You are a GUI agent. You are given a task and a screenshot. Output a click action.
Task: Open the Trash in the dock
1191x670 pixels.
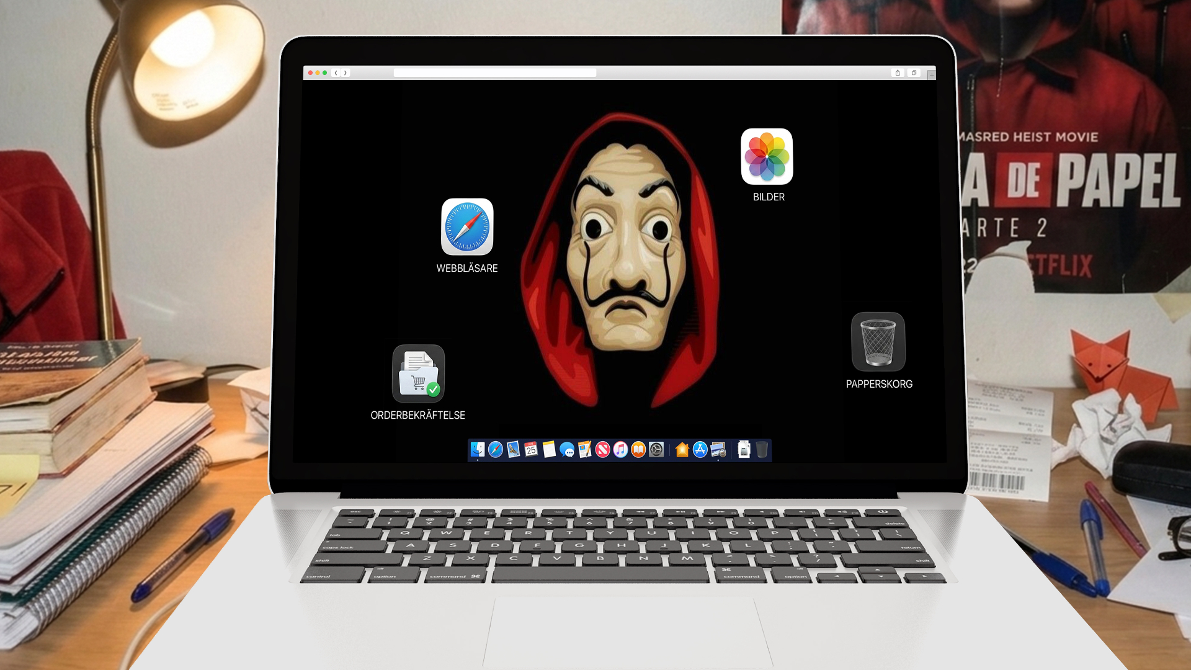pos(762,450)
